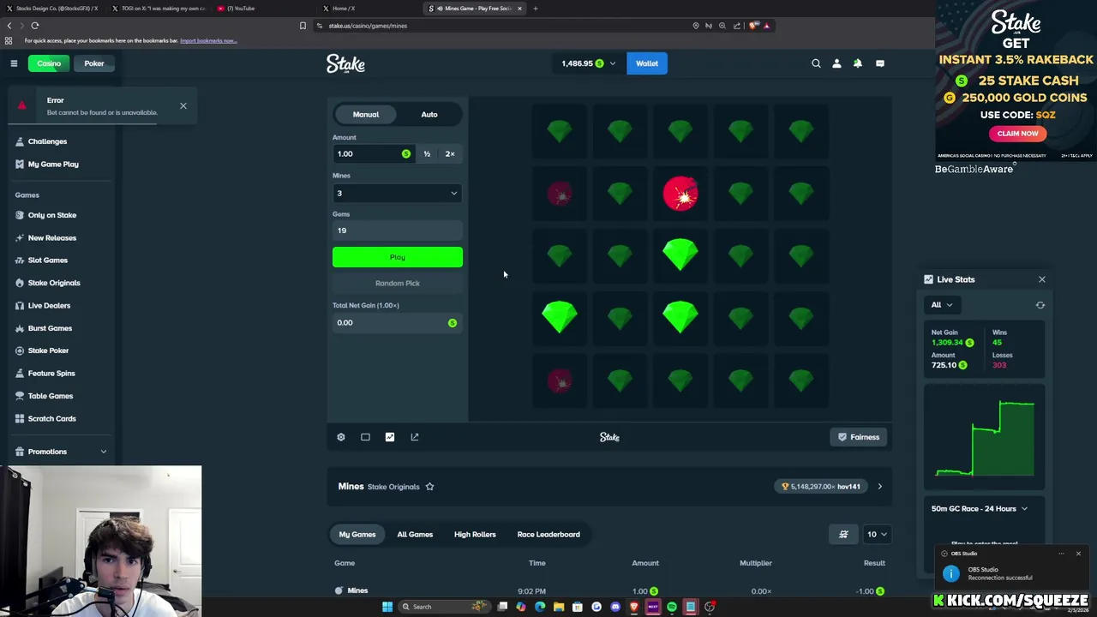Open Stake Originals in the sidebar
Screen dimensions: 1097x617
[54, 283]
